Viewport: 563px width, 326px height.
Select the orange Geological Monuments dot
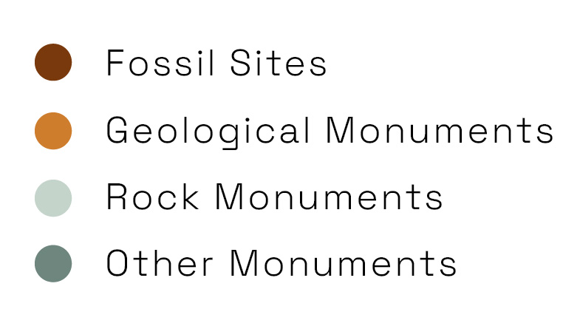pos(53,131)
